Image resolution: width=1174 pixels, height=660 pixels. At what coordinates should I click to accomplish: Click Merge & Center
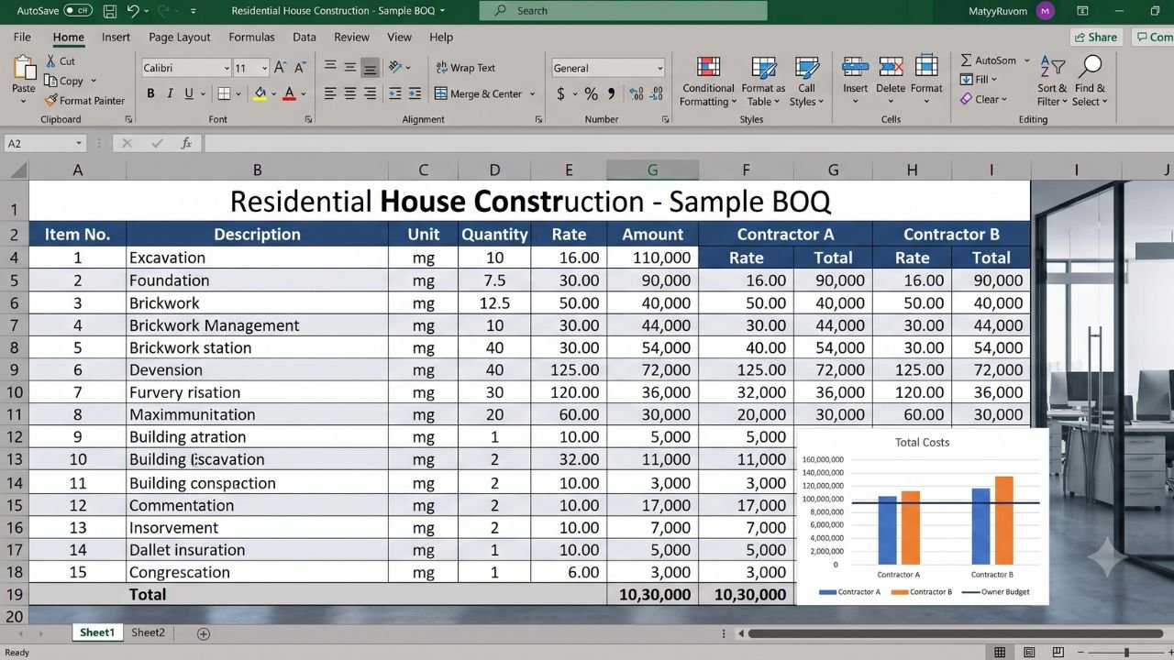[479, 94]
